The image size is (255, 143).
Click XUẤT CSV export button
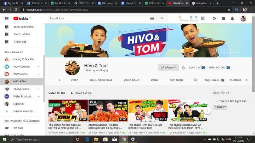[197, 67]
